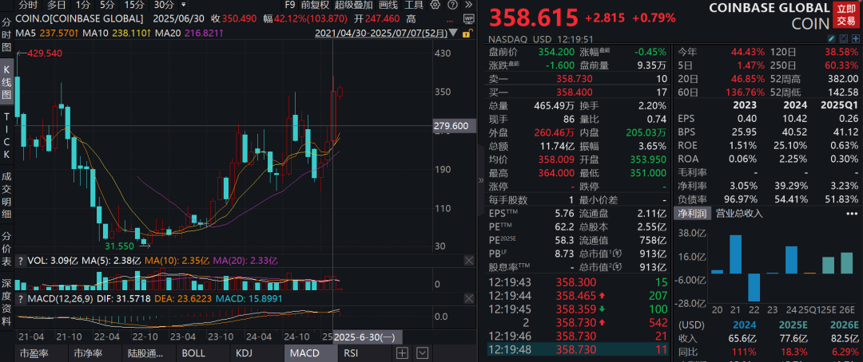Screen dimensions: 863x362
Task: Click the pencil note icon under COIN
Action: click(832, 38)
